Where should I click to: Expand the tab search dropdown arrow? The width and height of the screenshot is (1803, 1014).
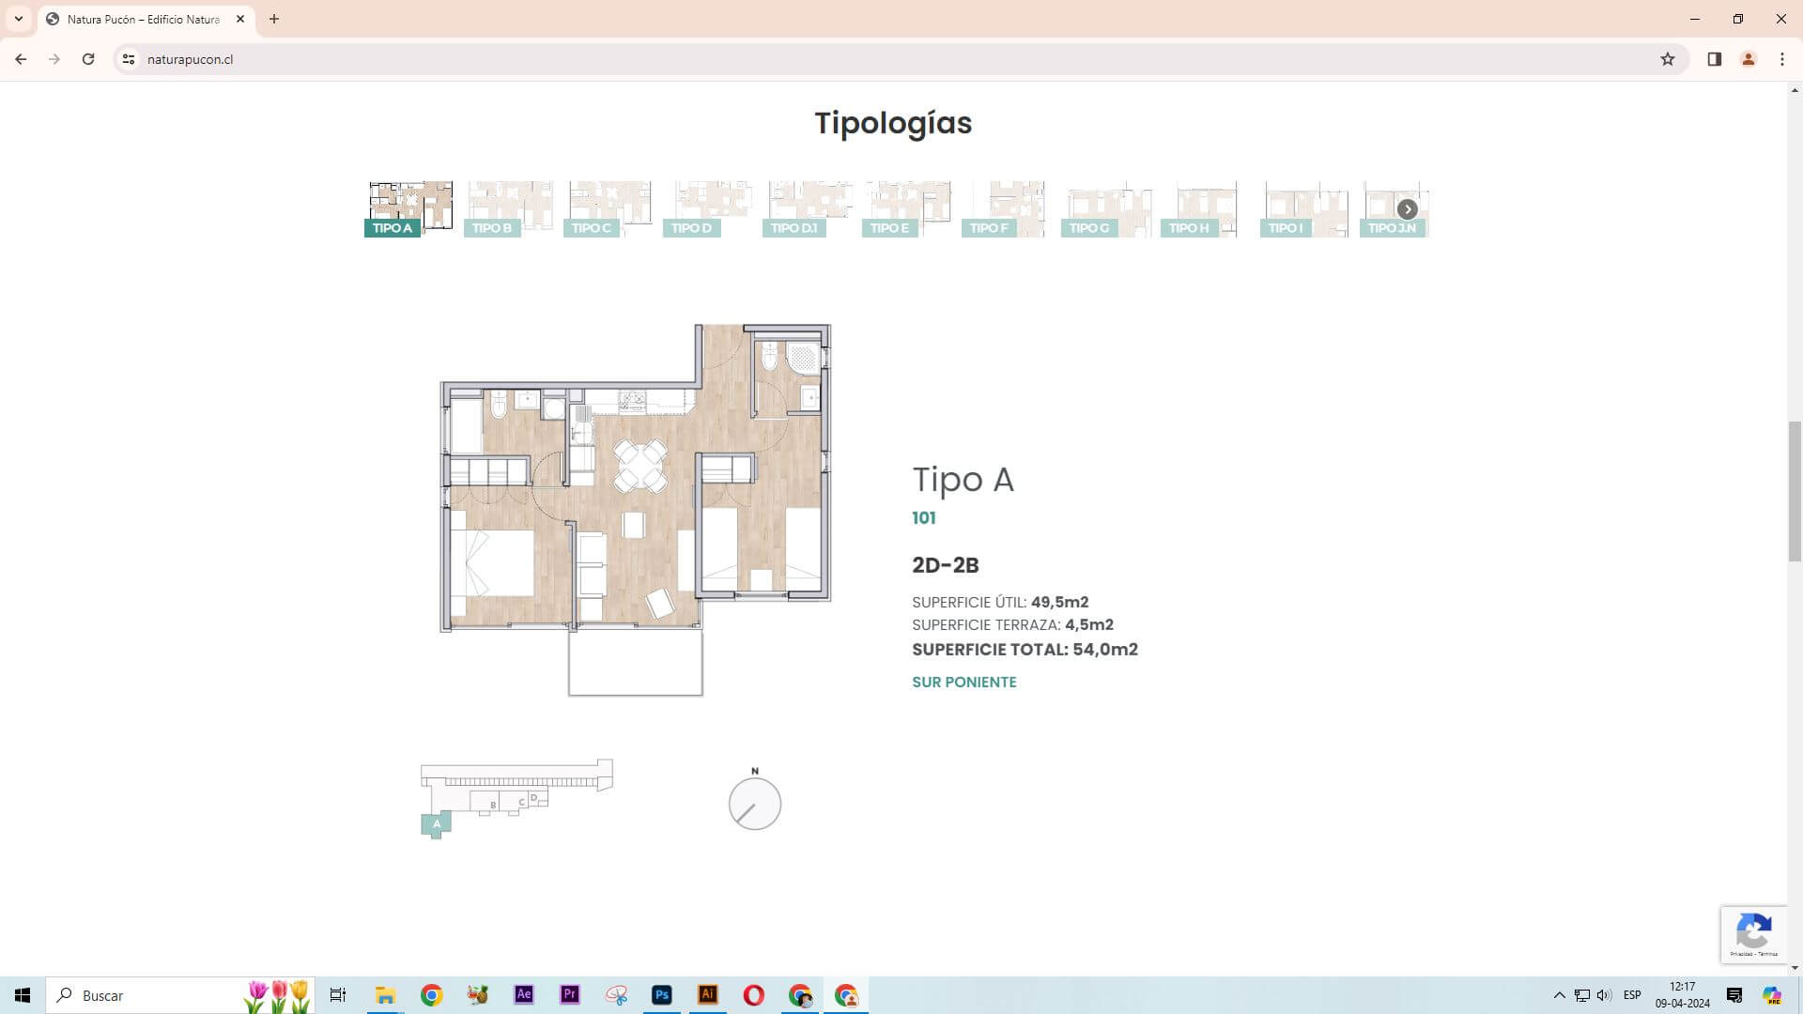18,19
